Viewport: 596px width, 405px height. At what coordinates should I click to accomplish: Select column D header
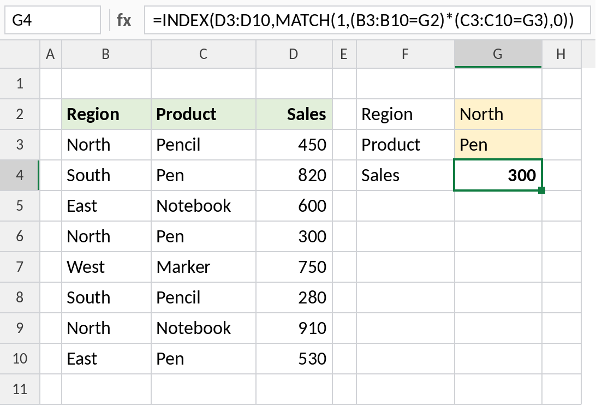[294, 55]
